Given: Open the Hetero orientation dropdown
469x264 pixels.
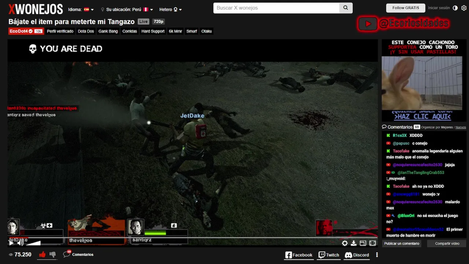Looking at the screenshot, I should (171, 10).
